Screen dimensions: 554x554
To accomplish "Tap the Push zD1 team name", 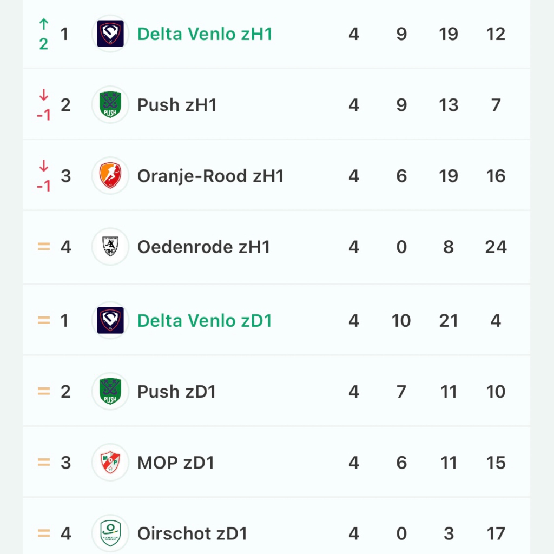I will point(177,392).
